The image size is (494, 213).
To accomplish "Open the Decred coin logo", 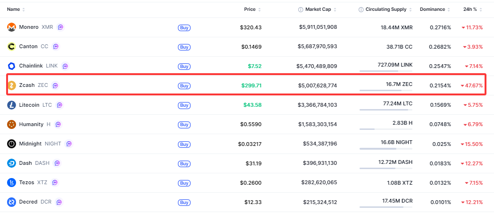I will (11, 202).
